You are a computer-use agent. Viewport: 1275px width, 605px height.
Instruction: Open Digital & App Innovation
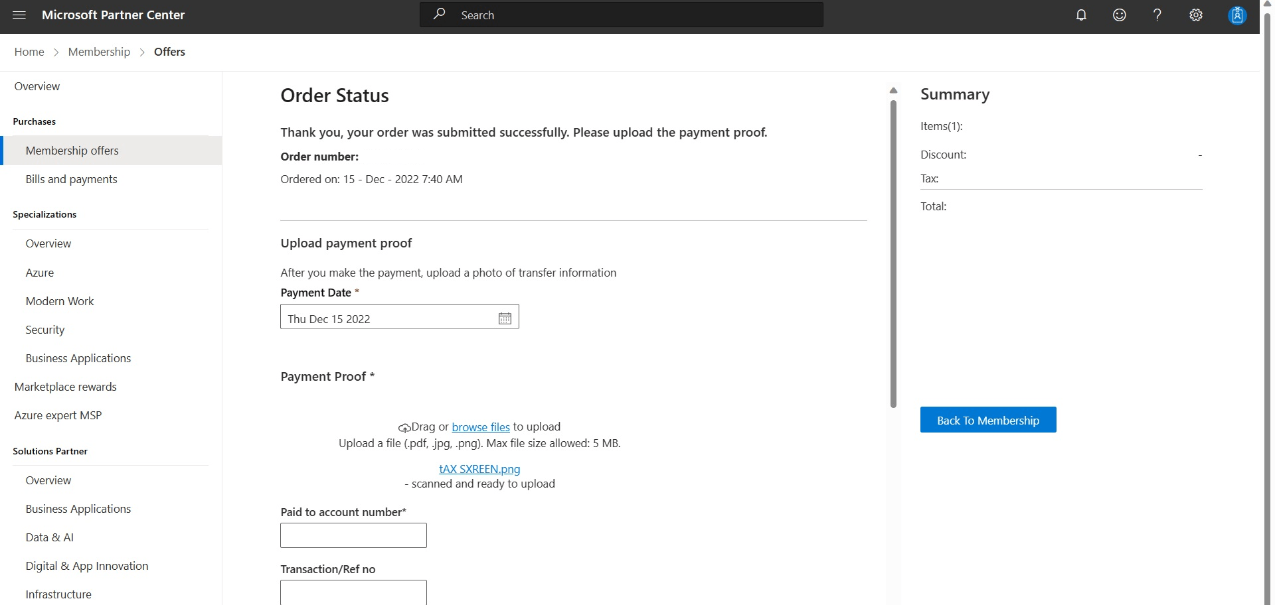click(86, 566)
